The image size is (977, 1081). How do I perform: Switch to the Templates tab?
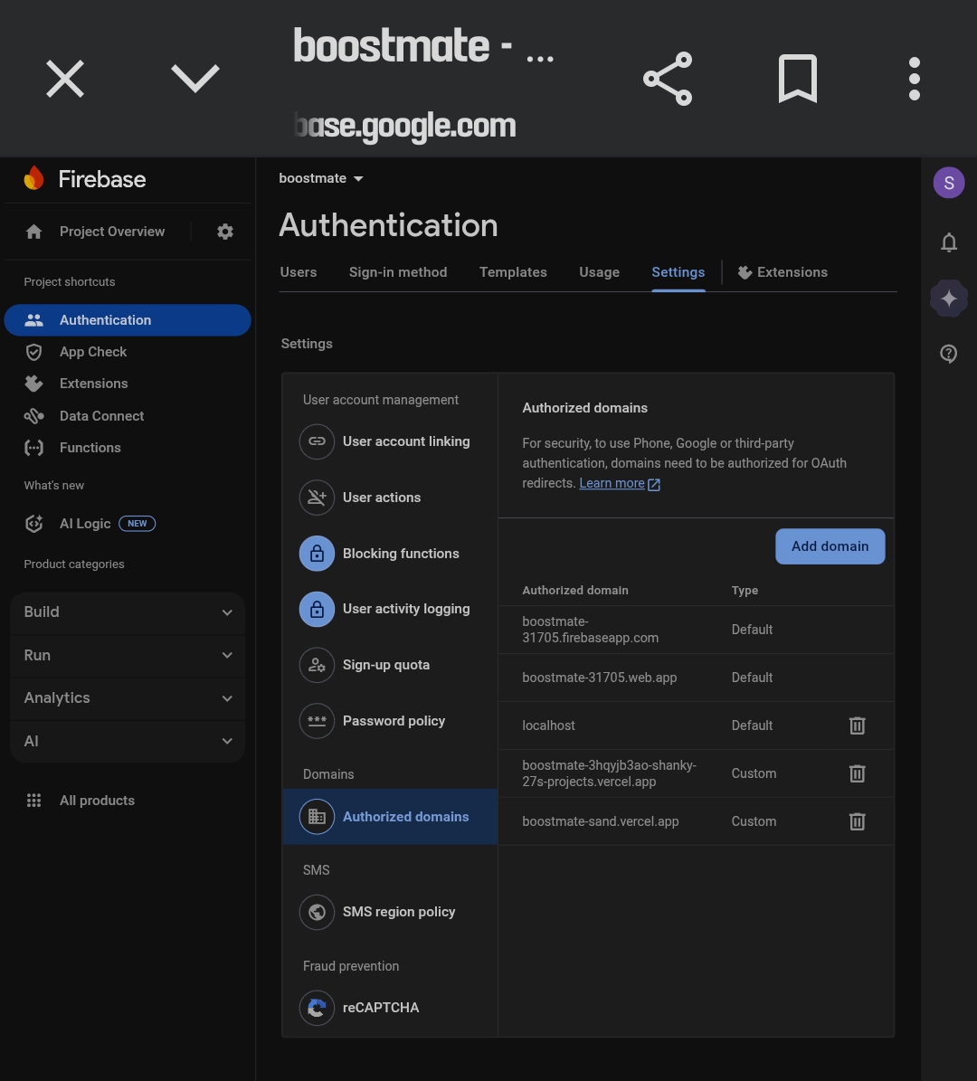513,272
